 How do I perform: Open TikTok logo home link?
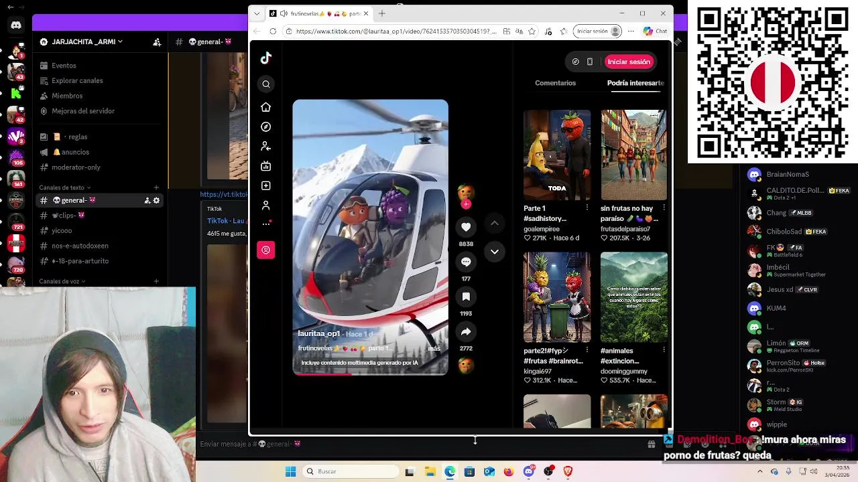click(x=266, y=58)
